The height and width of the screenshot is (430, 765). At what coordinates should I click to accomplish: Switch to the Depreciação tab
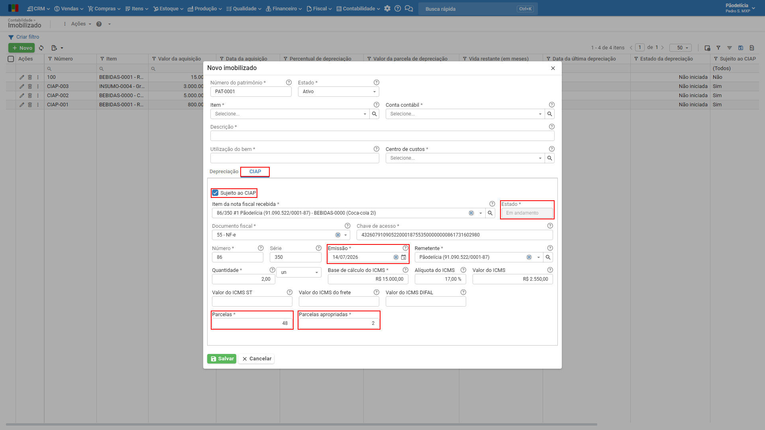(x=224, y=172)
